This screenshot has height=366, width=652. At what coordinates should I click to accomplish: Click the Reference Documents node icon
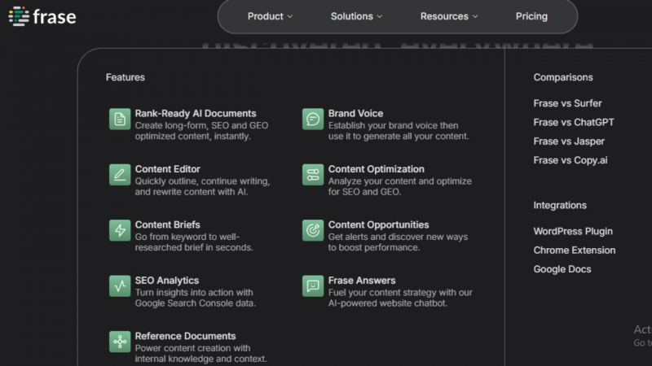(120, 342)
